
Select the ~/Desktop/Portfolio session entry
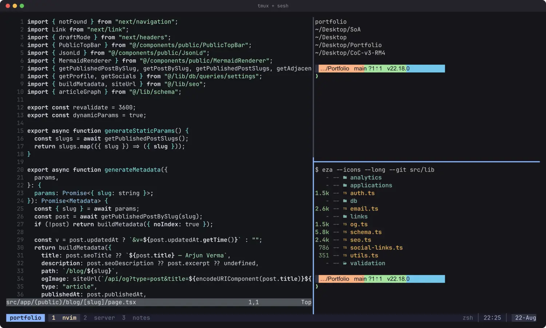[348, 45]
